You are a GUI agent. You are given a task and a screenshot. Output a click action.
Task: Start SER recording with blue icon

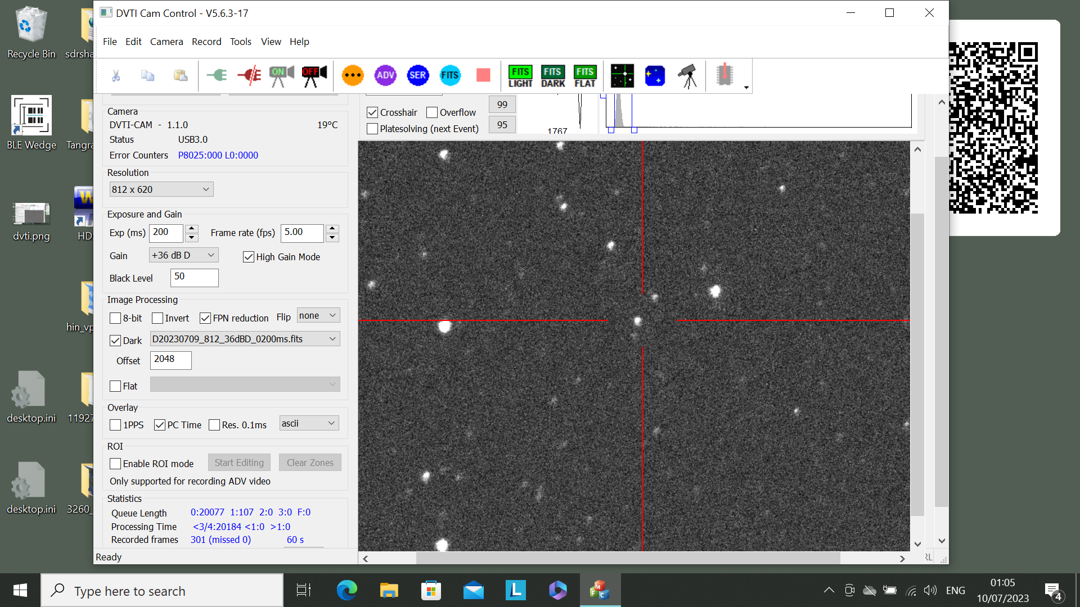click(x=418, y=75)
